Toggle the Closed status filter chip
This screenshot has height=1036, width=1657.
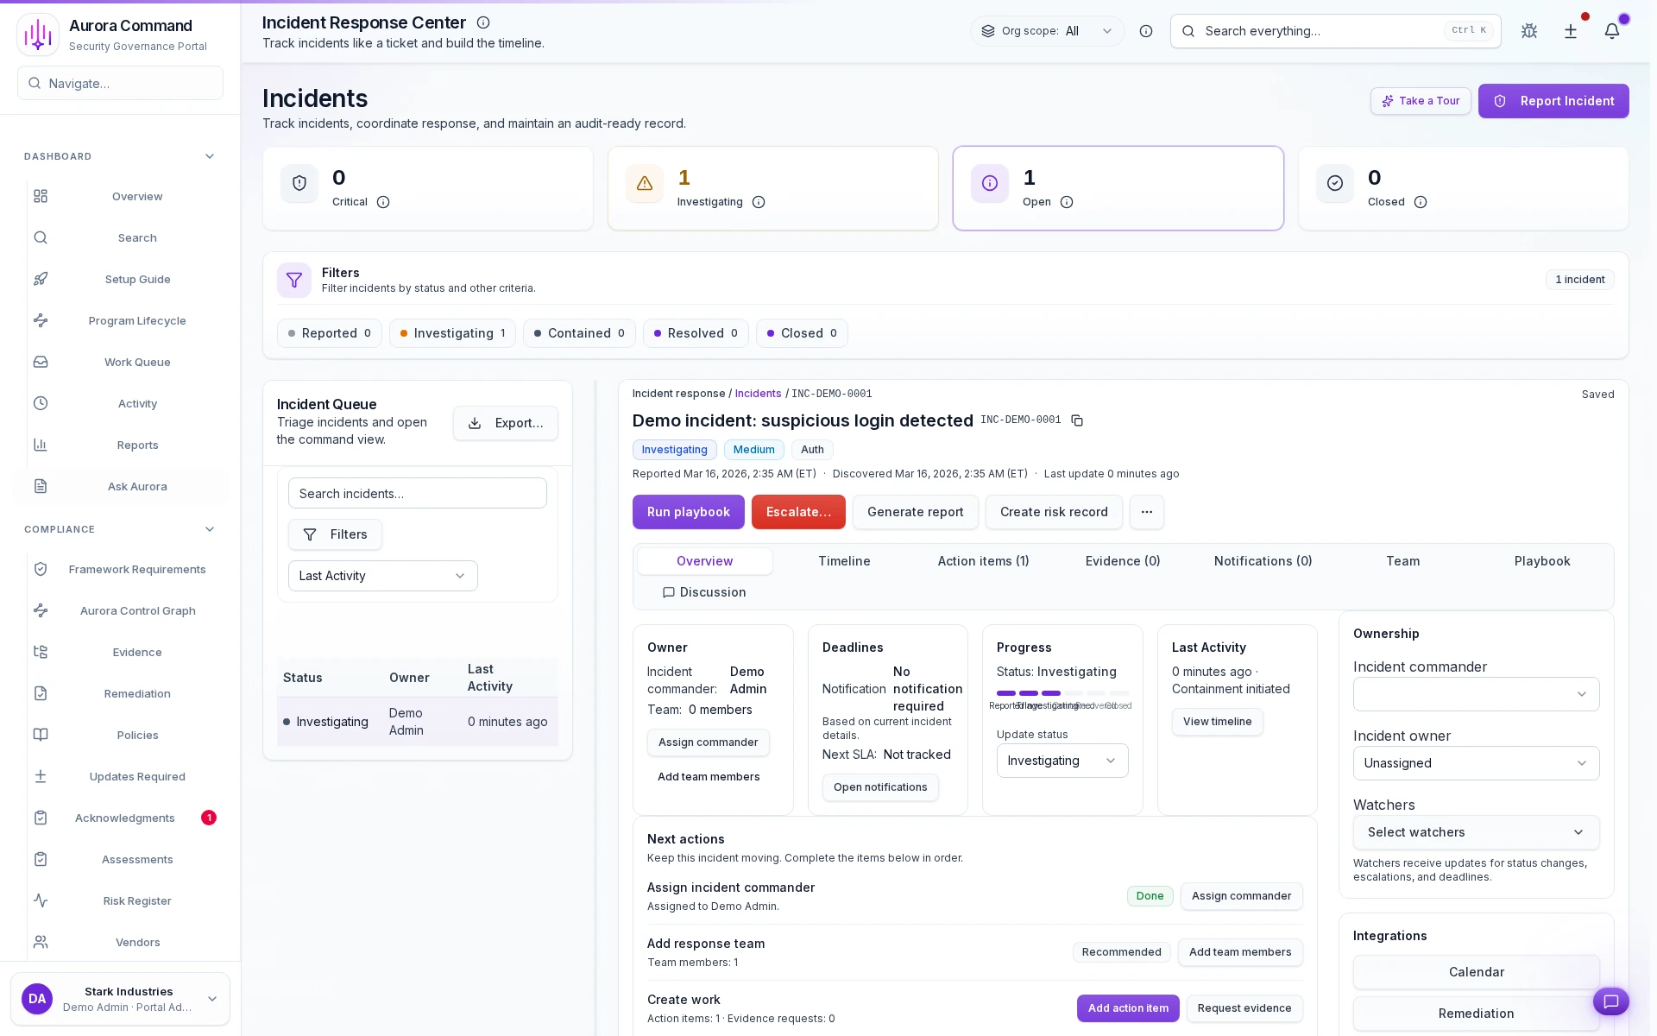pyautogui.click(x=802, y=333)
